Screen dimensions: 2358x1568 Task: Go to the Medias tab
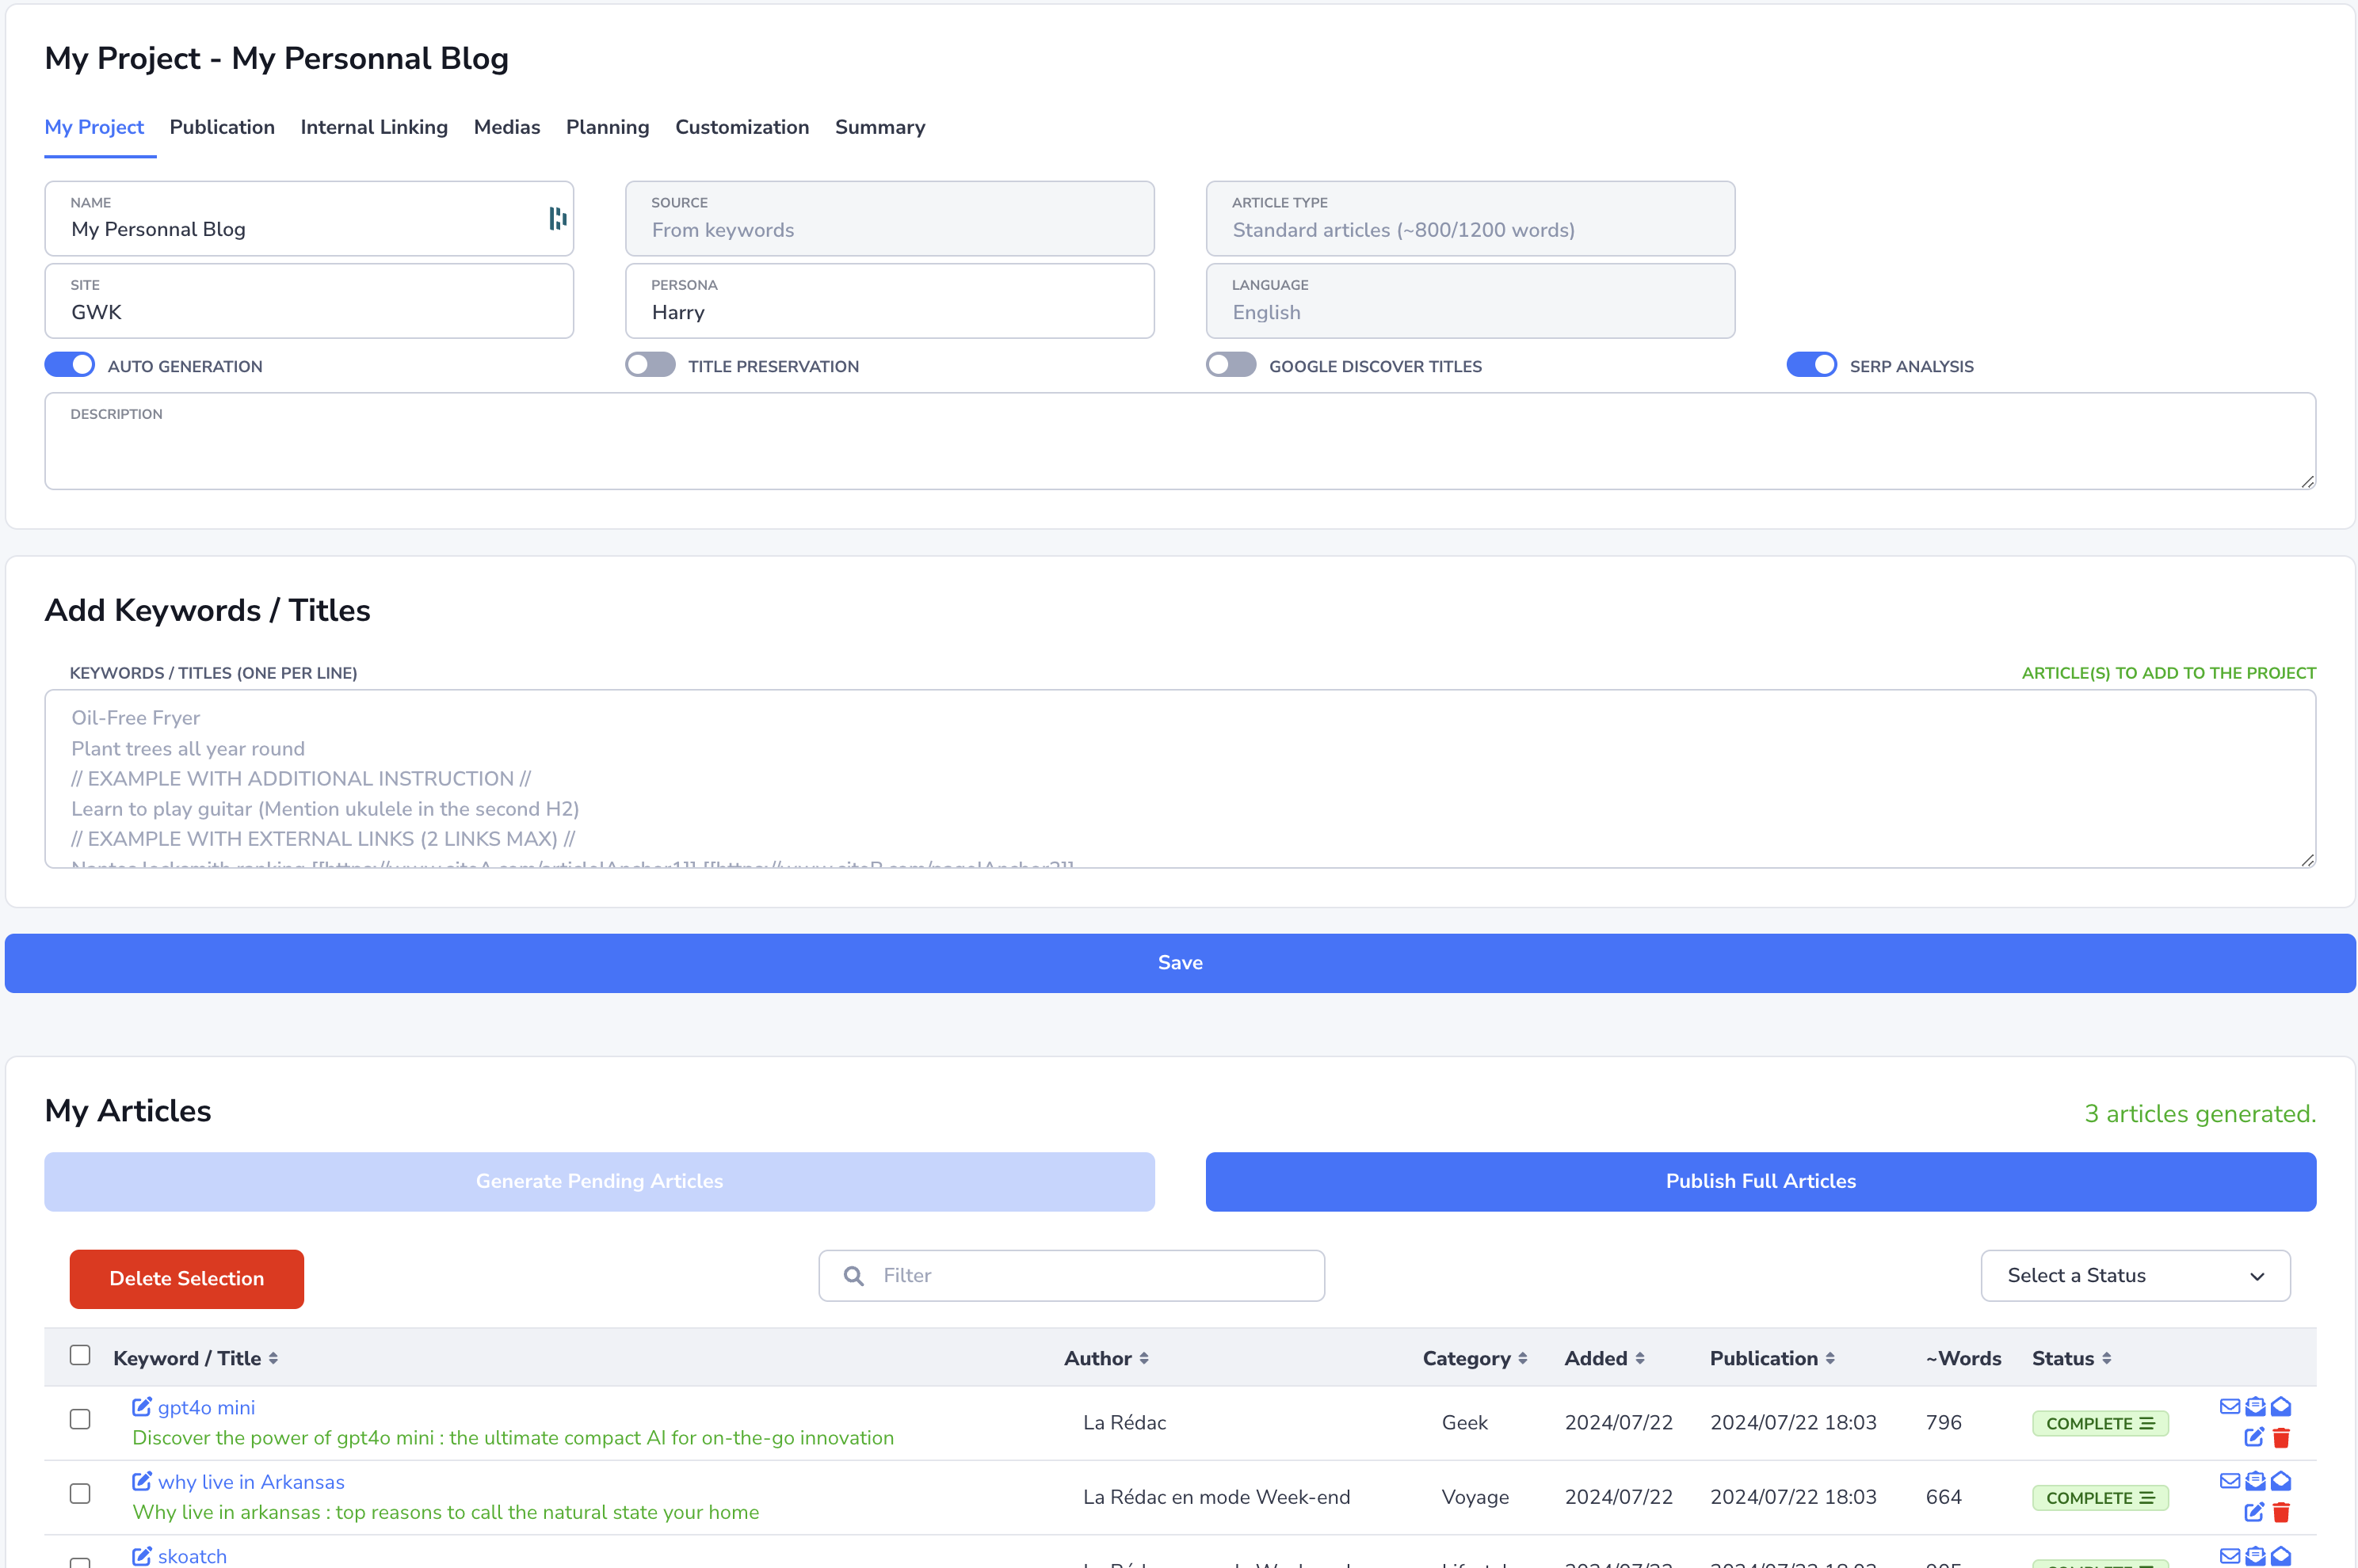507,127
